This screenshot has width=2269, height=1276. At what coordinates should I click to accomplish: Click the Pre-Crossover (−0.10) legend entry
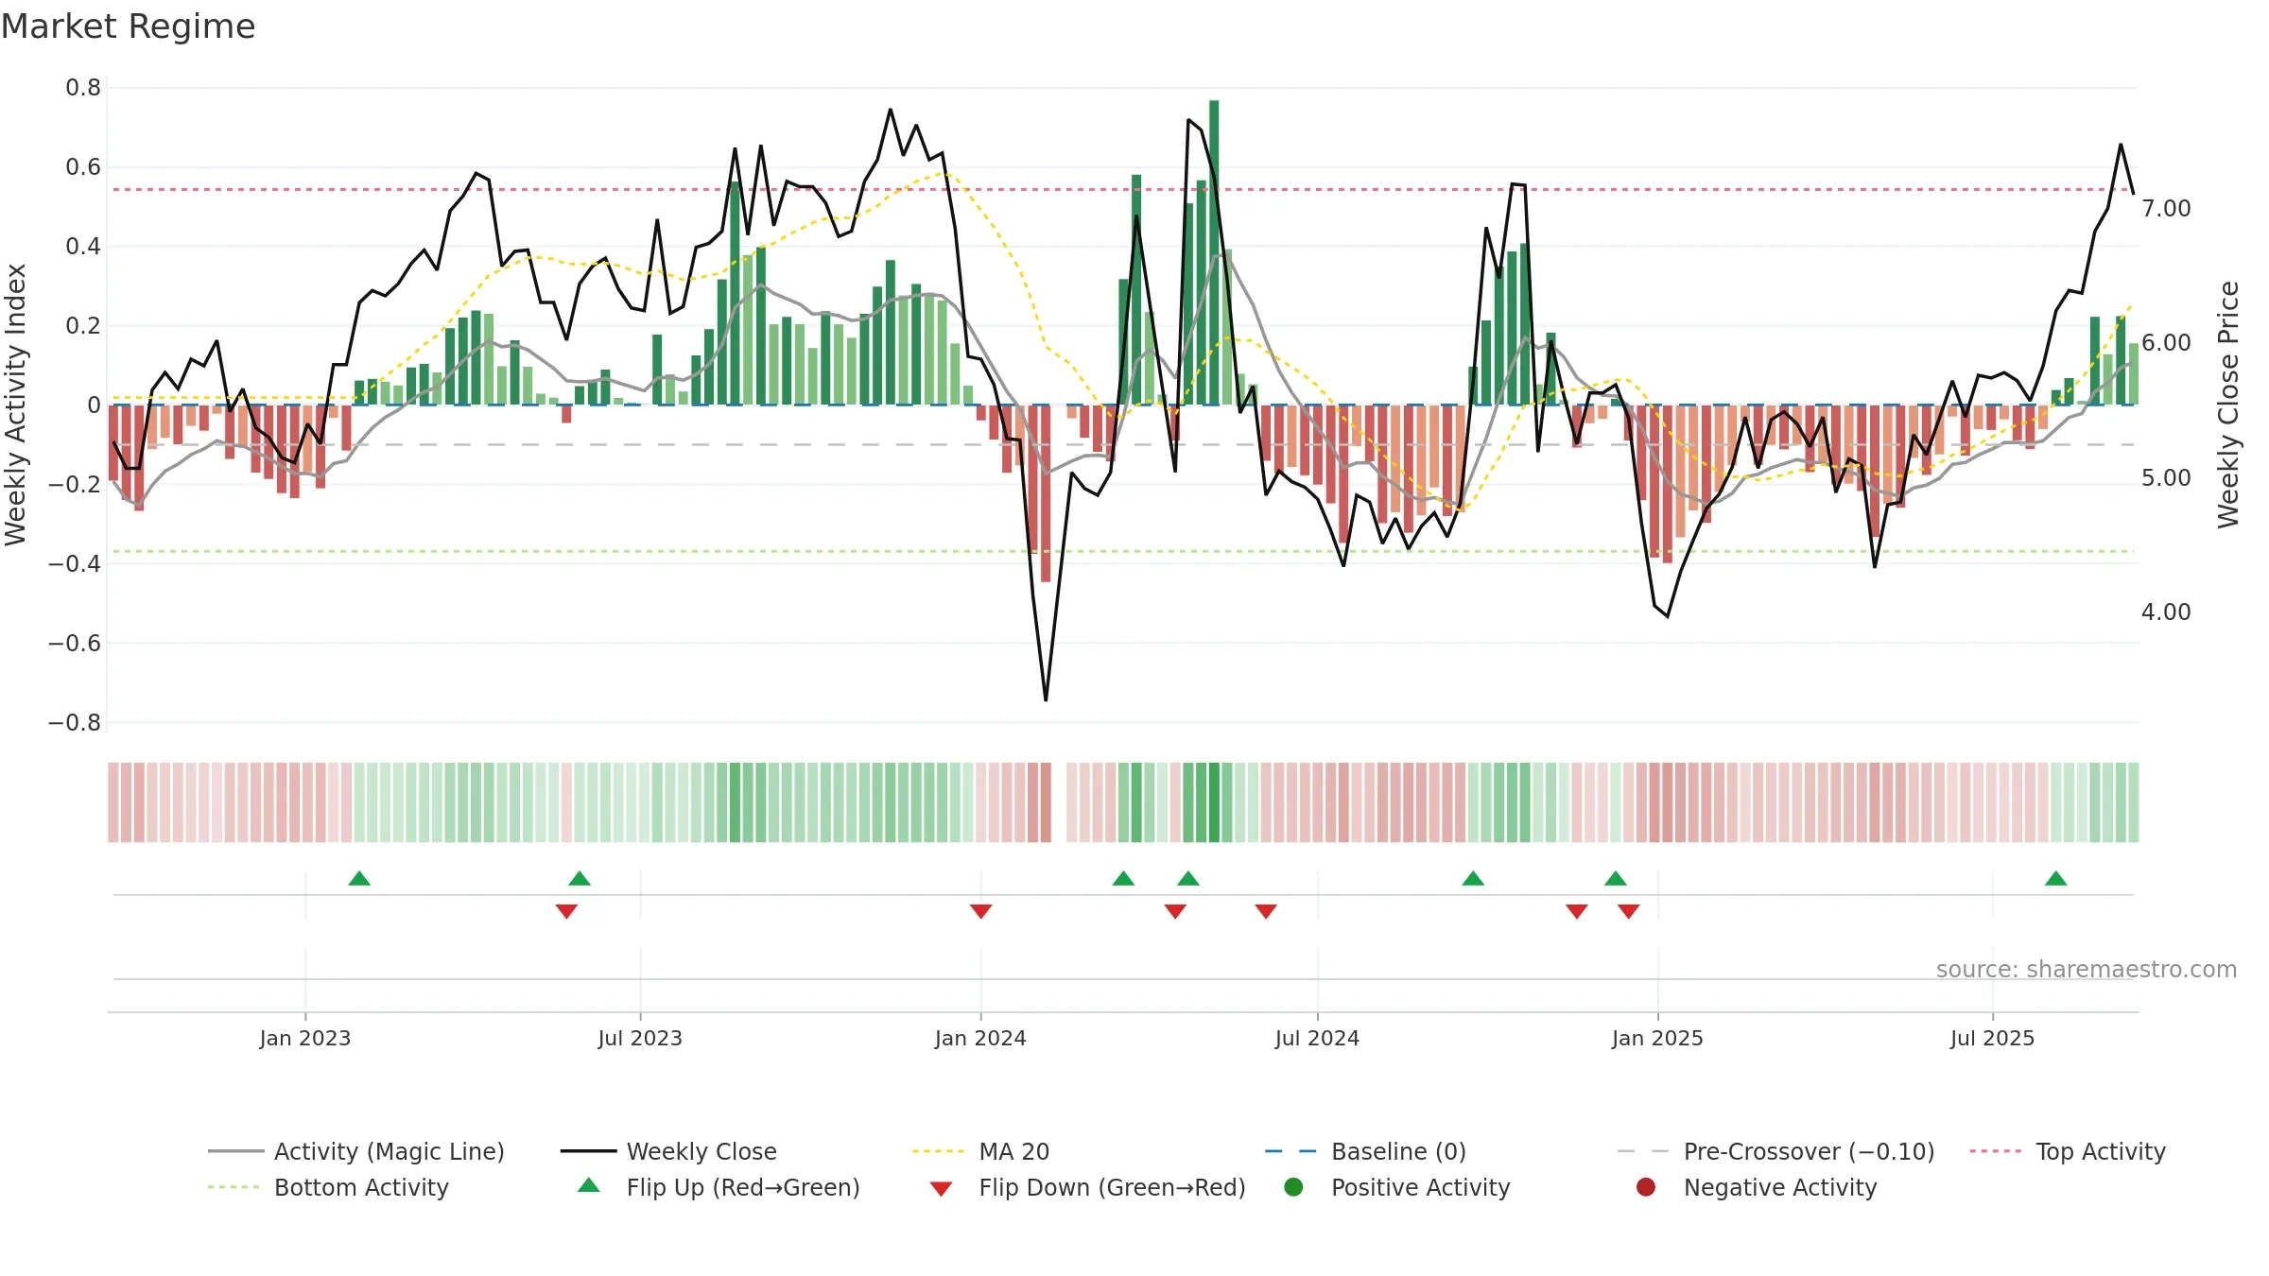pos(1775,1151)
